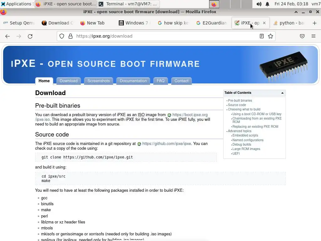Open Named configurations contents link
The height and width of the screenshot is (241, 321).
click(248, 140)
